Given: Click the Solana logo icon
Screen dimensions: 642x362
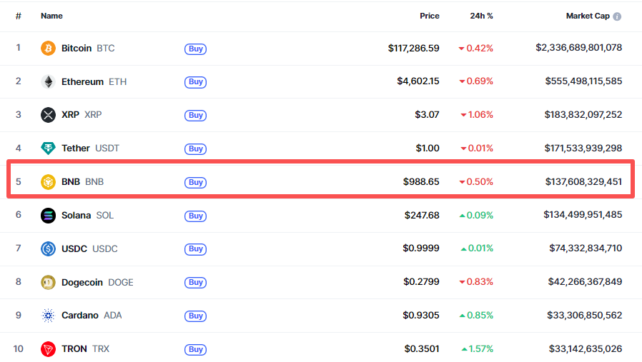Looking at the screenshot, I should pos(48,216).
